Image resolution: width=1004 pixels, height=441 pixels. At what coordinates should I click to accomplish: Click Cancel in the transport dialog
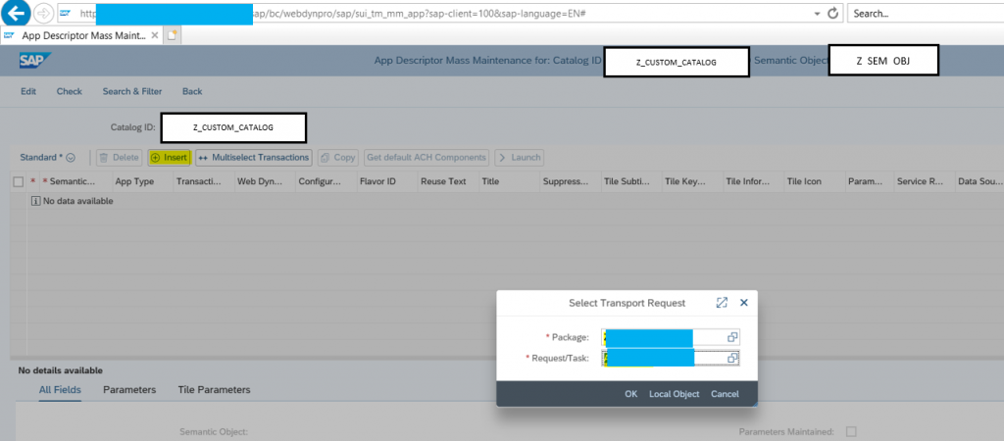(x=725, y=394)
